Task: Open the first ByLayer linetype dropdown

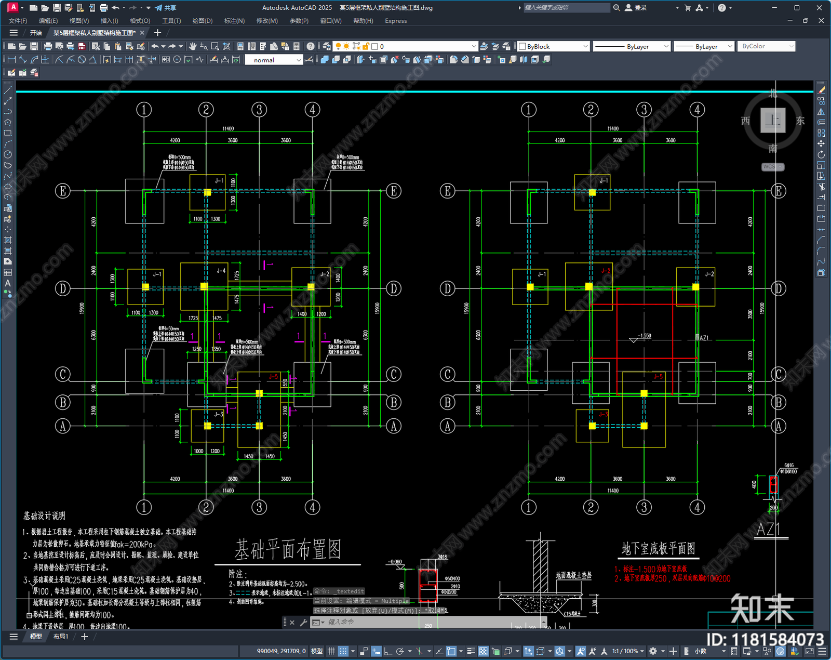Action: pyautogui.click(x=666, y=46)
